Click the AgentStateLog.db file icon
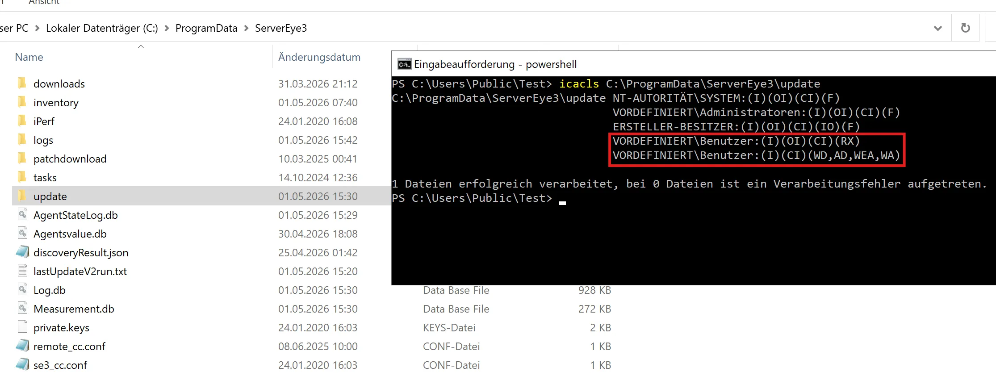 [x=22, y=214]
